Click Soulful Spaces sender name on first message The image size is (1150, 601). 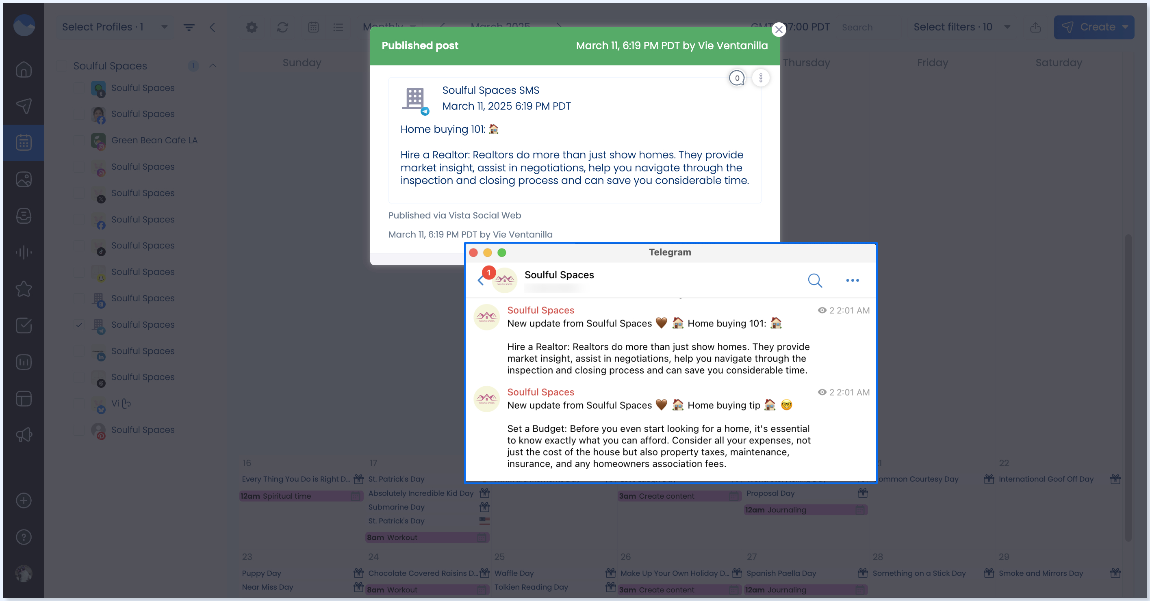[540, 310]
